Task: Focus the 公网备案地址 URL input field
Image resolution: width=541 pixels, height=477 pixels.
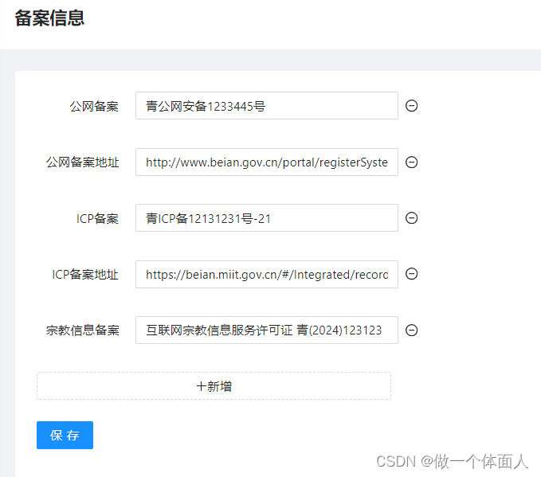Action: 267,162
